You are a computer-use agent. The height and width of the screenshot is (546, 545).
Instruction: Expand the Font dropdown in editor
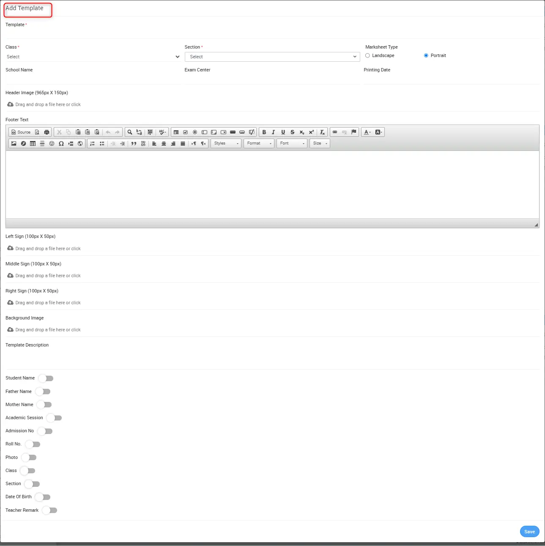point(292,144)
